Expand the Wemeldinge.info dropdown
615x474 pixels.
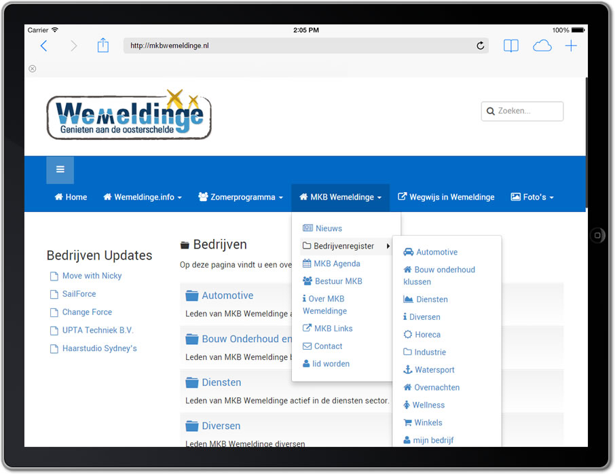point(143,197)
